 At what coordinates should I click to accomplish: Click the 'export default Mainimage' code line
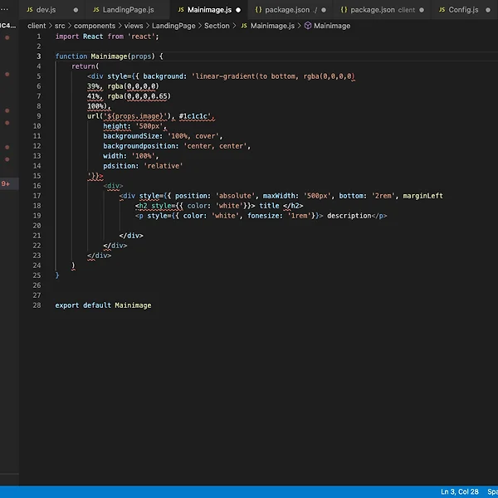(x=103, y=305)
